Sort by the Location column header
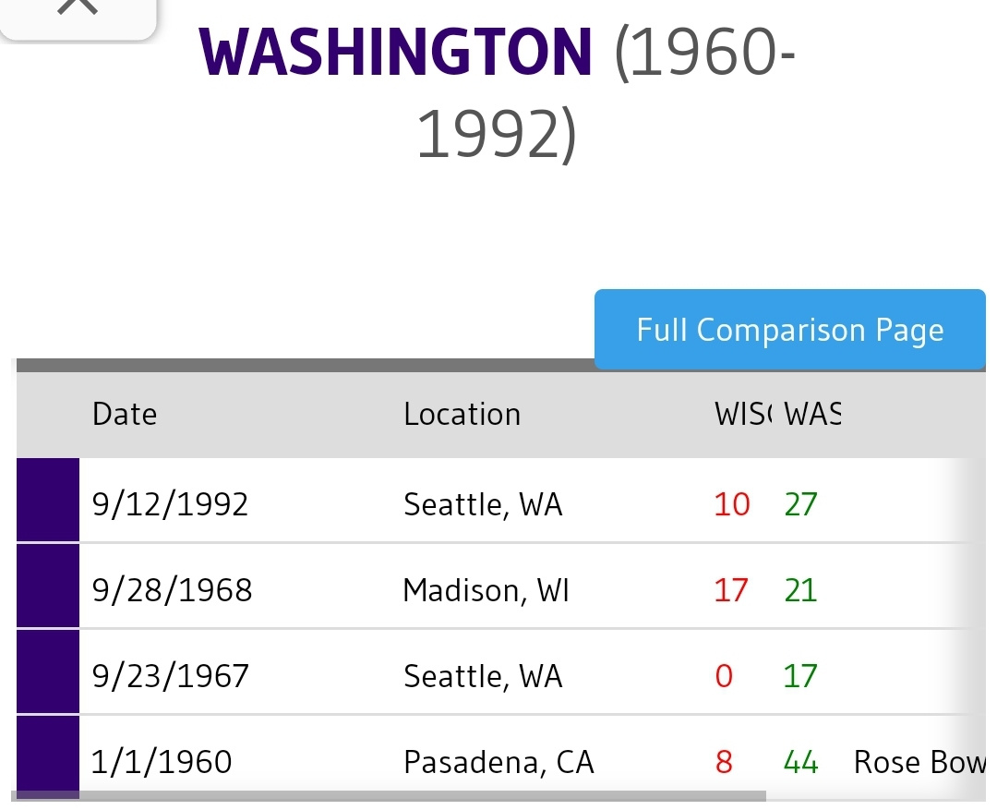Viewport: 997px width, 810px height. click(x=462, y=414)
